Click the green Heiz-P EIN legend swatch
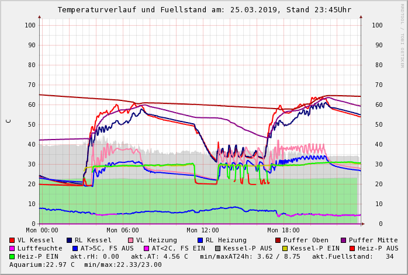This screenshot has height=275, width=408. 12,256
